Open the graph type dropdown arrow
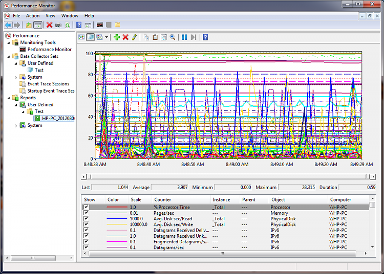Screen dimensions: 384x274 click(x=106, y=37)
